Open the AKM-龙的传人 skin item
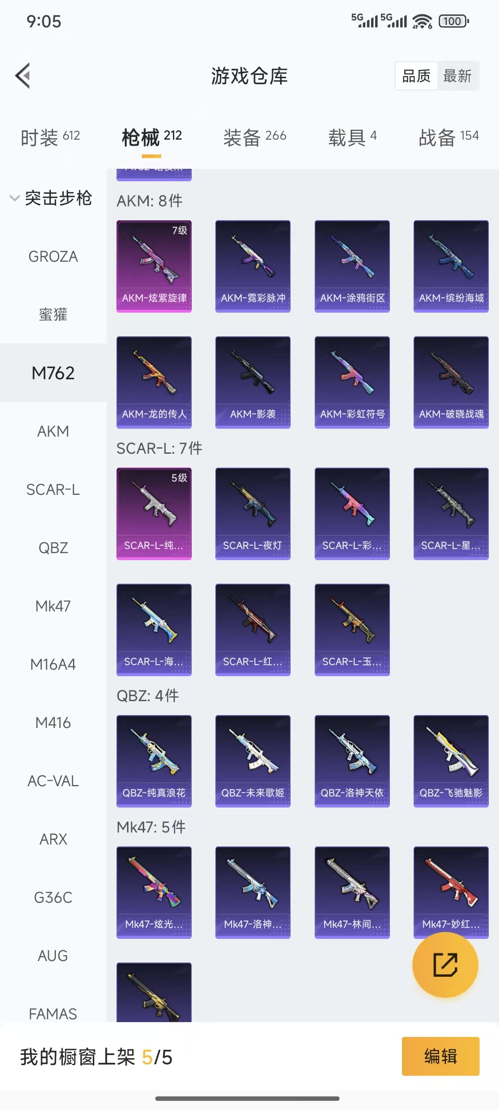The height and width of the screenshot is (1110, 499). click(154, 382)
